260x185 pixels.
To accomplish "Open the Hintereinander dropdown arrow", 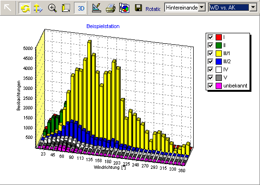I will 202,7.
